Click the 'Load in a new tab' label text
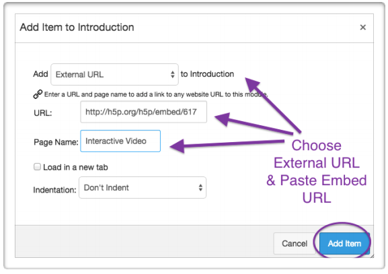This screenshot has height=274, width=388. pyautogui.click(x=75, y=167)
